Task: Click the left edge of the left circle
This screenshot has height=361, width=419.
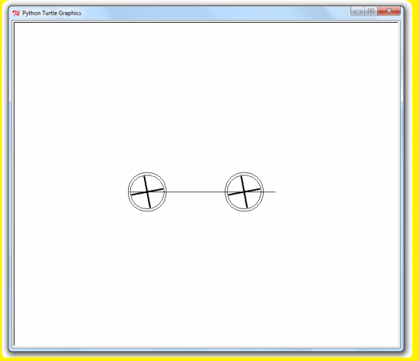Action: pyautogui.click(x=129, y=192)
